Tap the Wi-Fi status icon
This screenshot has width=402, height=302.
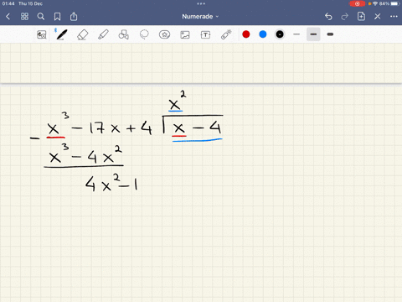pos(375,3)
